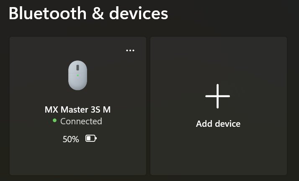Expand device options via the ellipsis on the mouse card

[130, 50]
